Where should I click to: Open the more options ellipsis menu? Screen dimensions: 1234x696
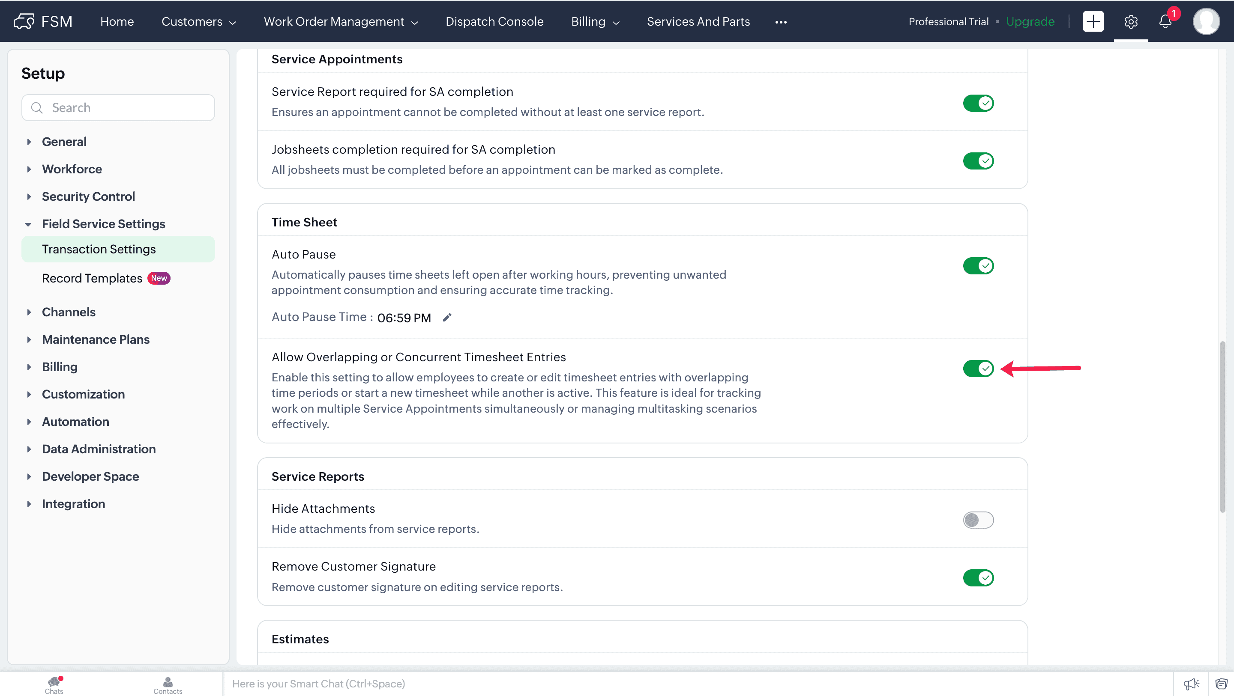[x=781, y=22]
